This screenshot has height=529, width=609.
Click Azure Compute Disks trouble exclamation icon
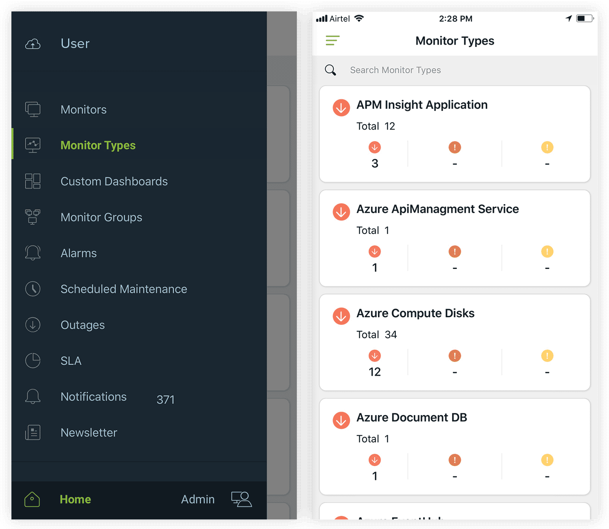(x=455, y=356)
